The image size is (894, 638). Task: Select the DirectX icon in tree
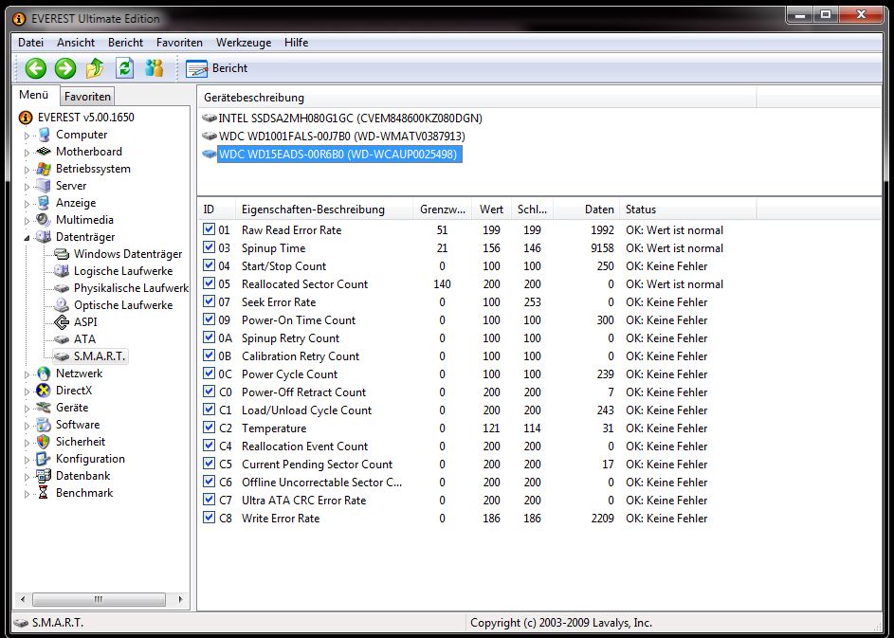pyautogui.click(x=44, y=391)
